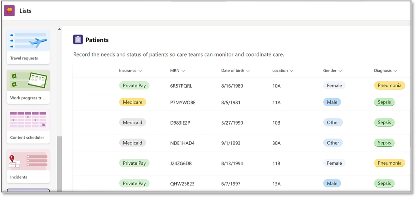The width and height of the screenshot is (416, 197).
Task: Open the MRN column menu
Action: (x=183, y=71)
